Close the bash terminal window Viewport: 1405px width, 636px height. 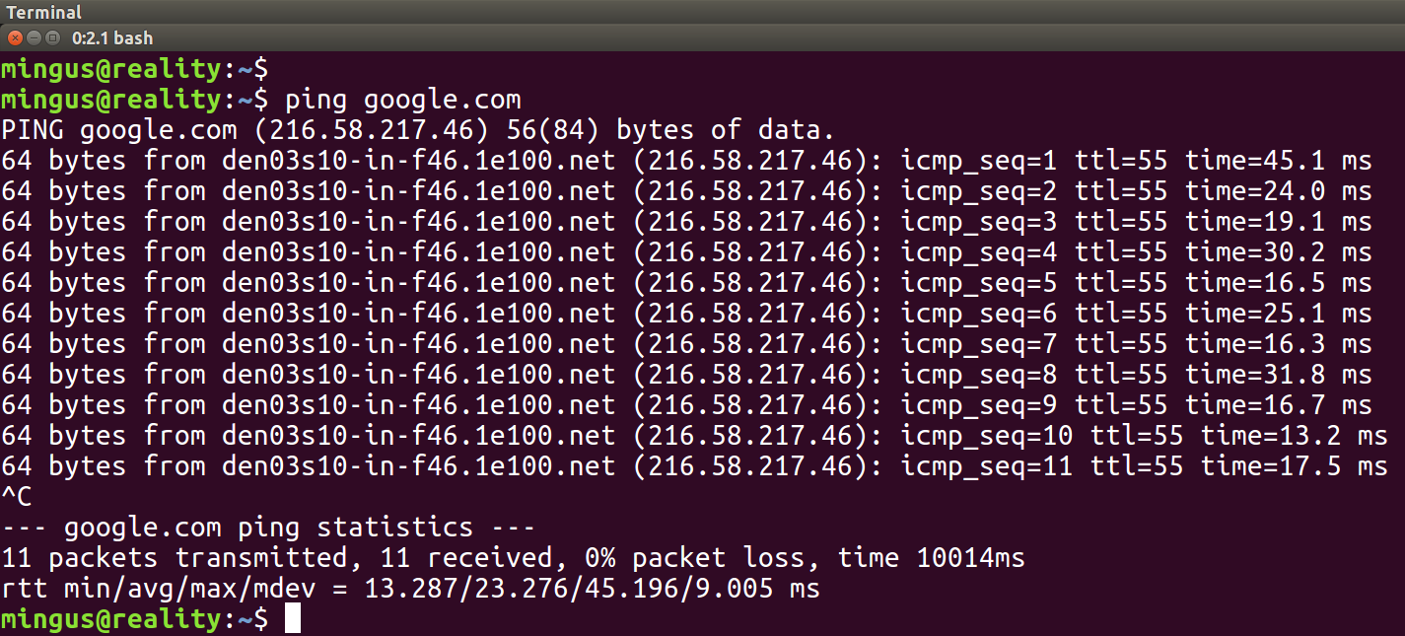coord(15,38)
